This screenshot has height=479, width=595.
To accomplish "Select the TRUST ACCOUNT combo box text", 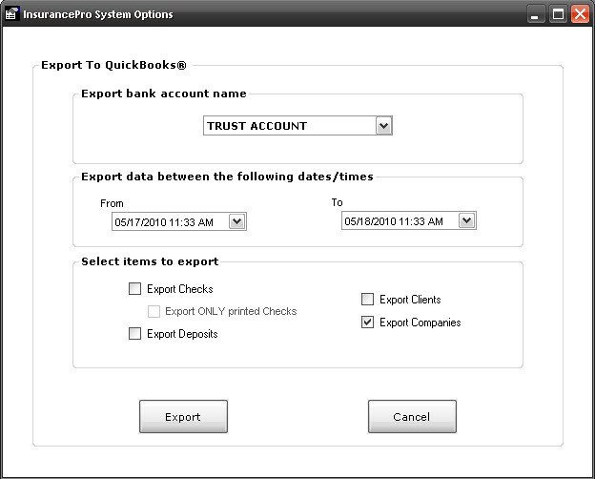I will pyautogui.click(x=256, y=126).
